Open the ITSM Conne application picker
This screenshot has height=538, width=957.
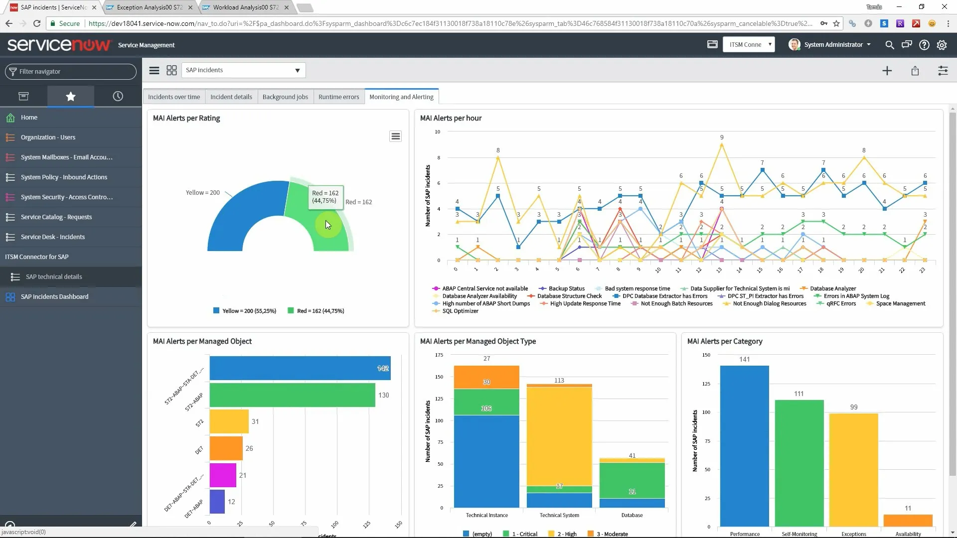(749, 45)
